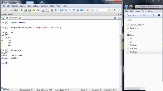Viewport: 163px width, 91px height.
Task: Open working directory dropdown showing C:\
Action: (101, 10)
